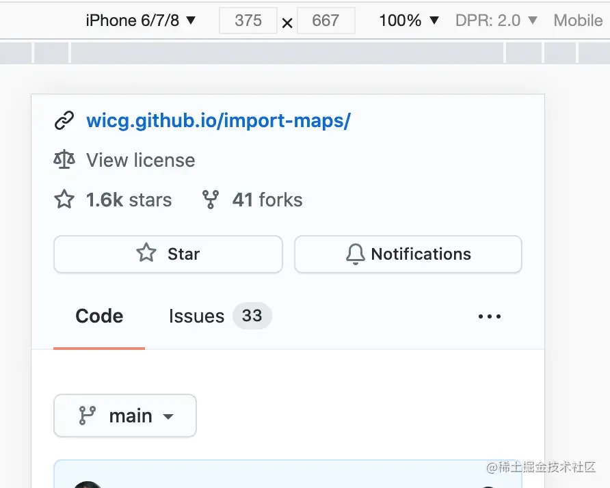Open the View license link

pyautogui.click(x=140, y=160)
